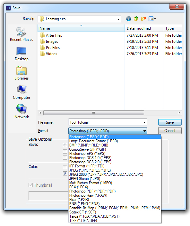Go back using the blue arrow icon
The width and height of the screenshot is (190, 226).
[x=129, y=19]
